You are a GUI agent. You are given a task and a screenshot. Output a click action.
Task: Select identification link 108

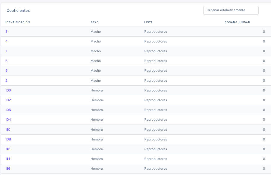coord(8,139)
